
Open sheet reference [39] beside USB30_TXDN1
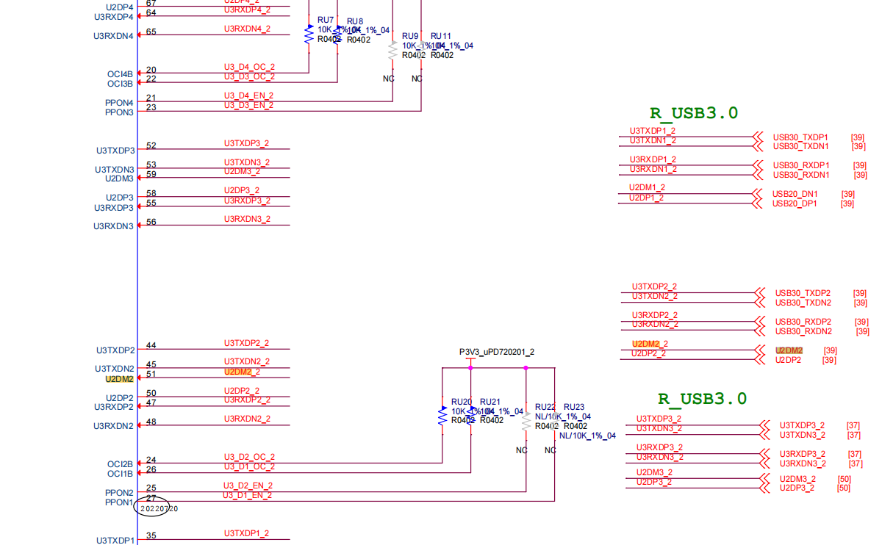(858, 146)
